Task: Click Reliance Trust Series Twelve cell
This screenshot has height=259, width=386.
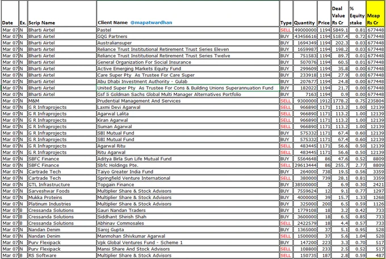Action: coord(188,56)
